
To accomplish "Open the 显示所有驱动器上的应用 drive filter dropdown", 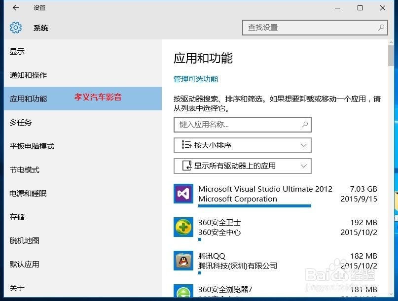I will coord(243,166).
